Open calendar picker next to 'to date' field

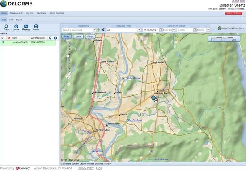(195, 30)
